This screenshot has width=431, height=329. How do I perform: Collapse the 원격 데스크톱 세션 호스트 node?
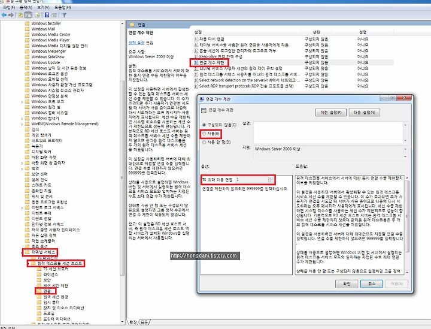tap(28, 263)
